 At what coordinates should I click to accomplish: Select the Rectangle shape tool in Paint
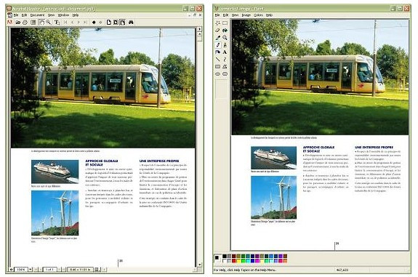(218, 66)
